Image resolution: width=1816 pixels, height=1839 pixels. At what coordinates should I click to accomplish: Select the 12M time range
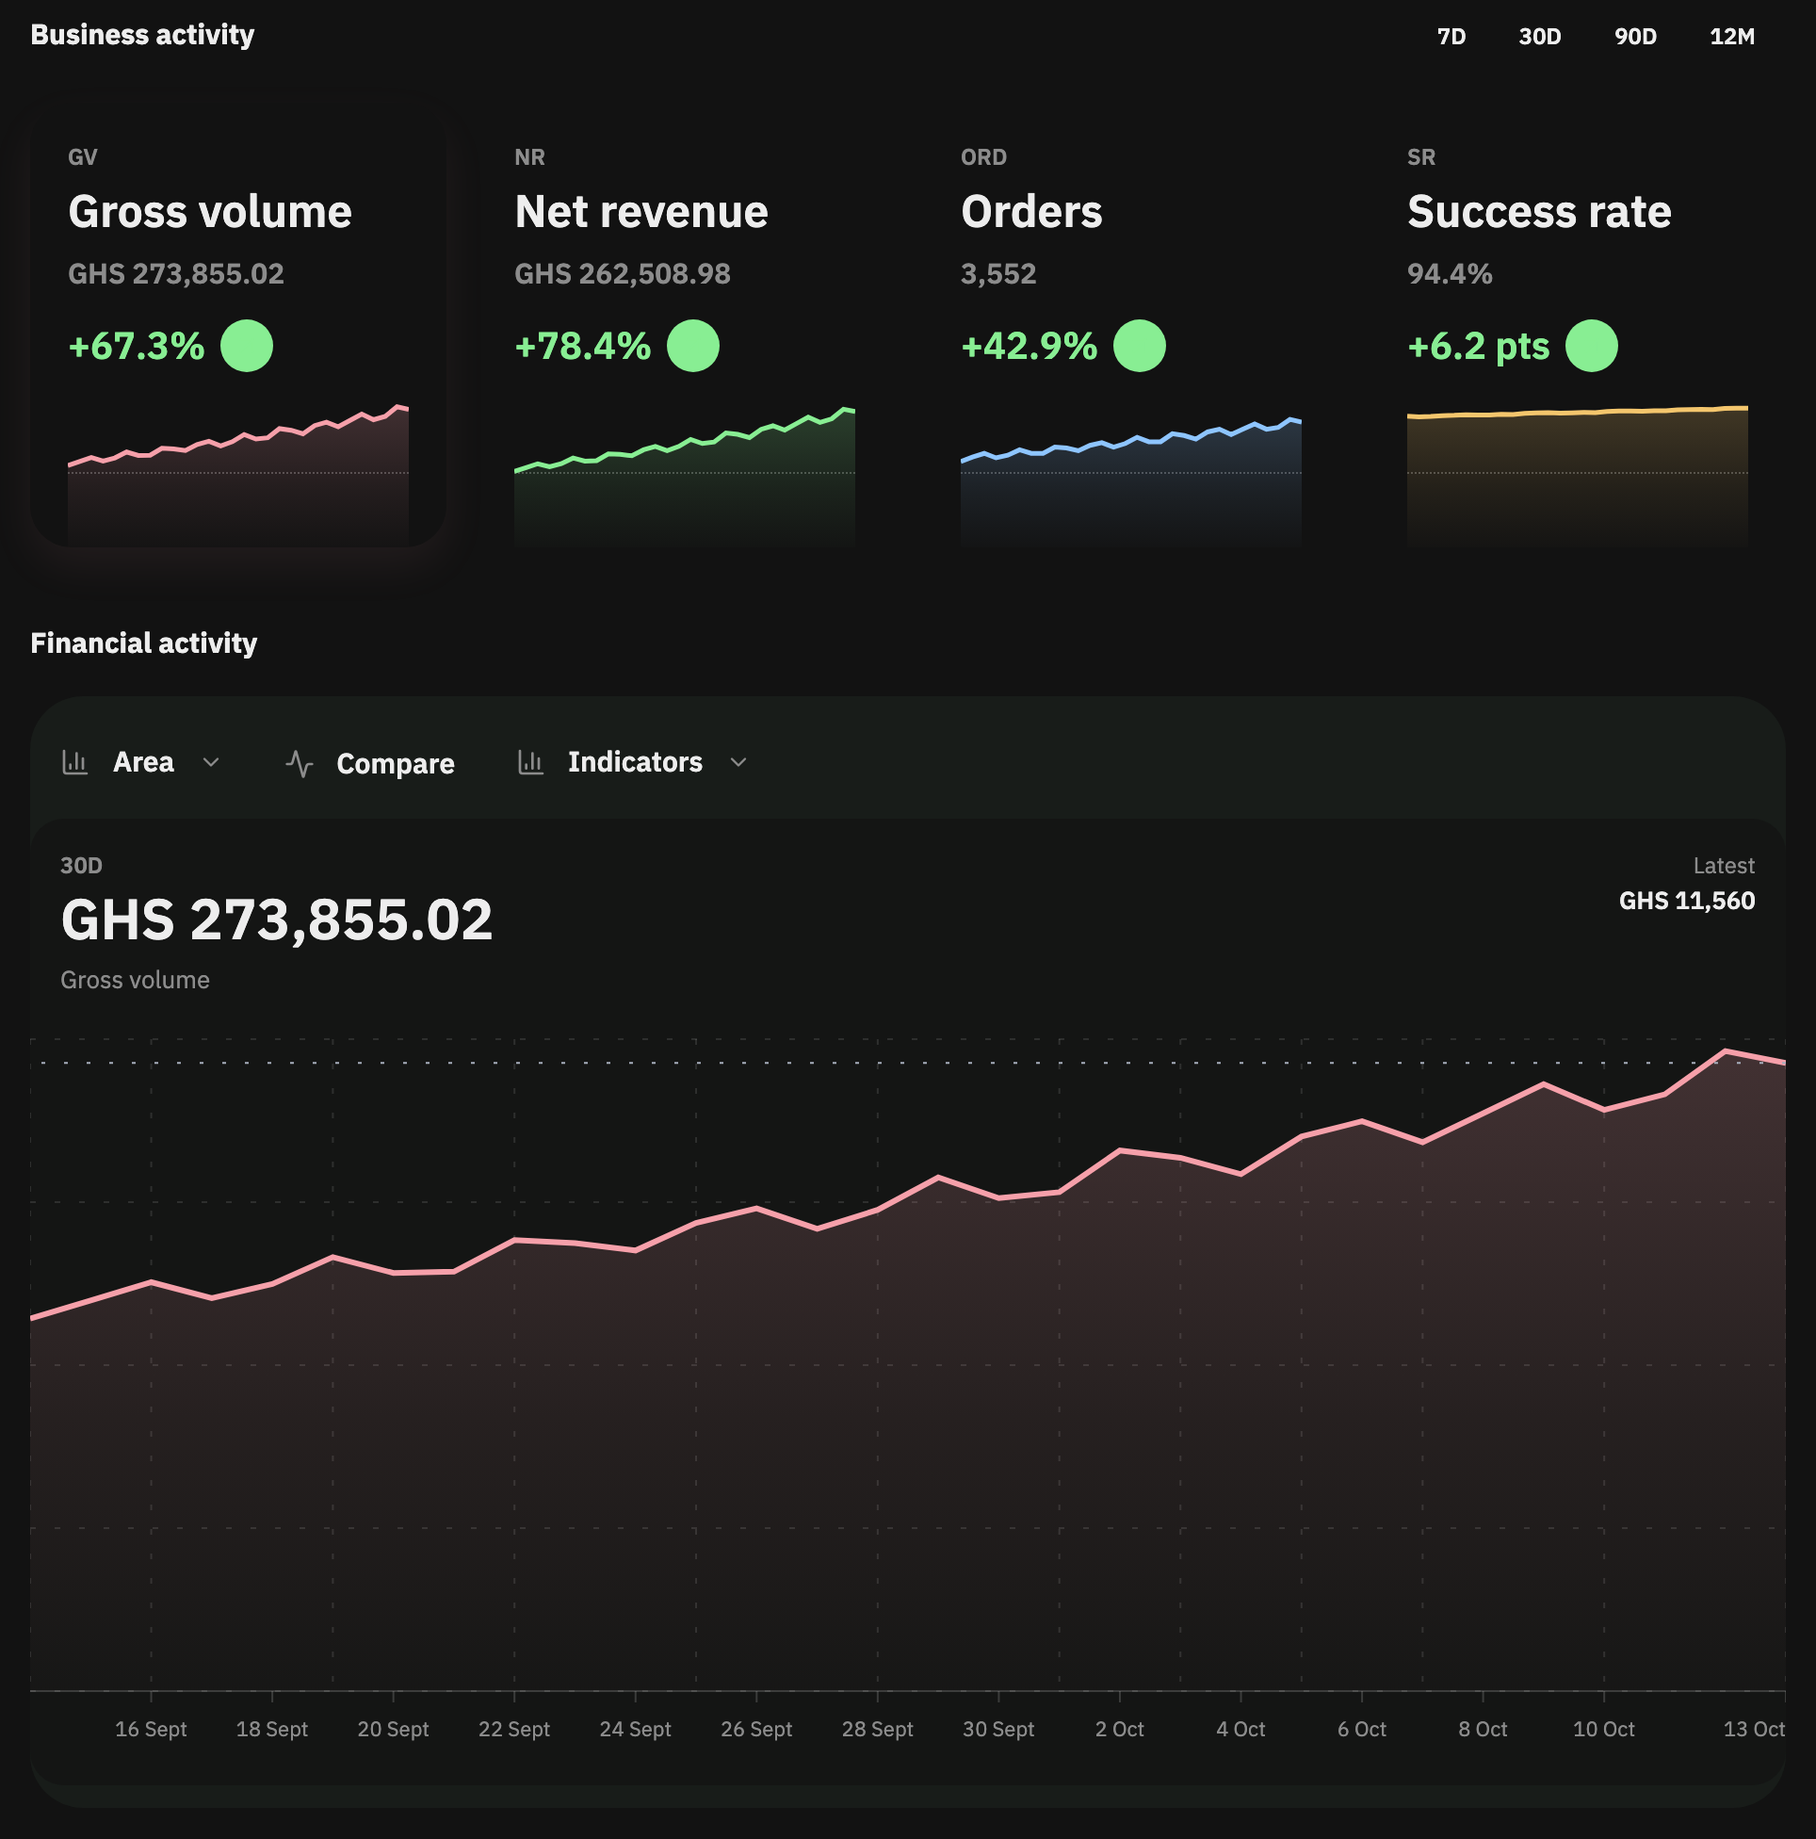(1731, 36)
